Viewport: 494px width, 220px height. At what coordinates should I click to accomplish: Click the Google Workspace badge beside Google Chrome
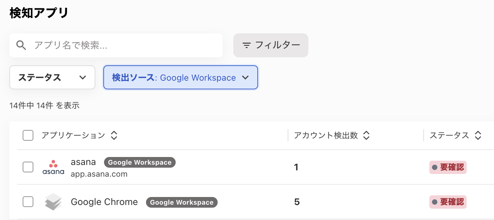182,202
